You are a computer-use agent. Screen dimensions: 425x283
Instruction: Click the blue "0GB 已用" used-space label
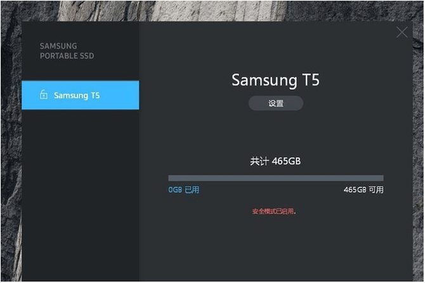pos(183,190)
